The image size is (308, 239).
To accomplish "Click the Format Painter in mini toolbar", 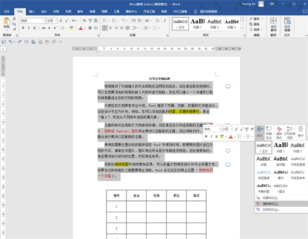I will pos(252,129).
